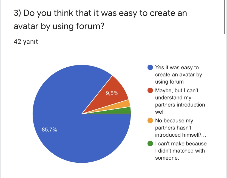Click the blue legend color dot
Viewport: 227px width, 178px height.
click(x=150, y=67)
